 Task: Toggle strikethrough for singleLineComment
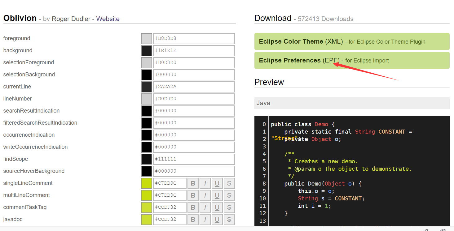(229, 183)
